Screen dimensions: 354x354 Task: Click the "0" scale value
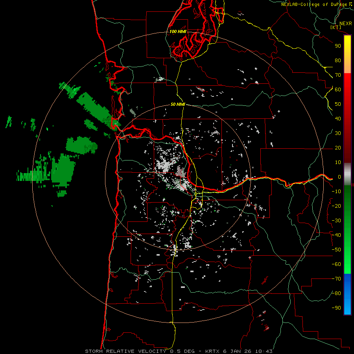point(339,177)
